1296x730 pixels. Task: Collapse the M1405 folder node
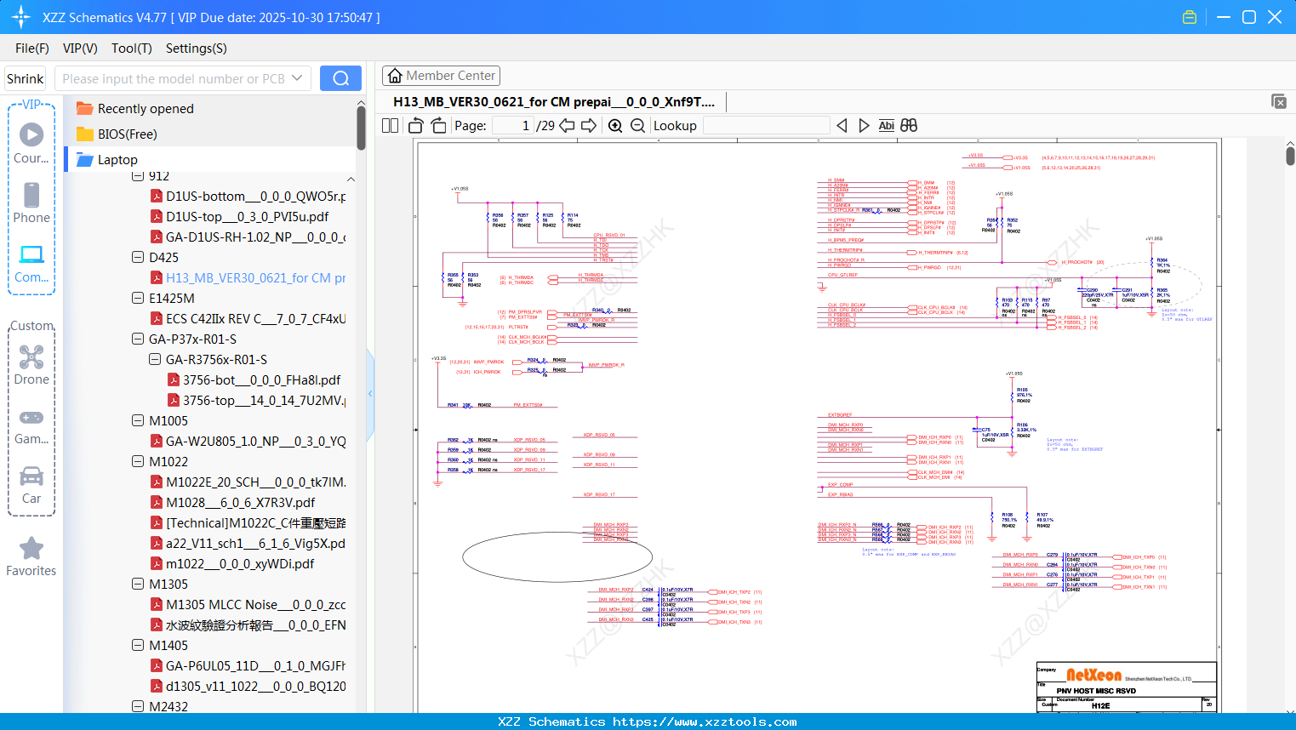138,645
